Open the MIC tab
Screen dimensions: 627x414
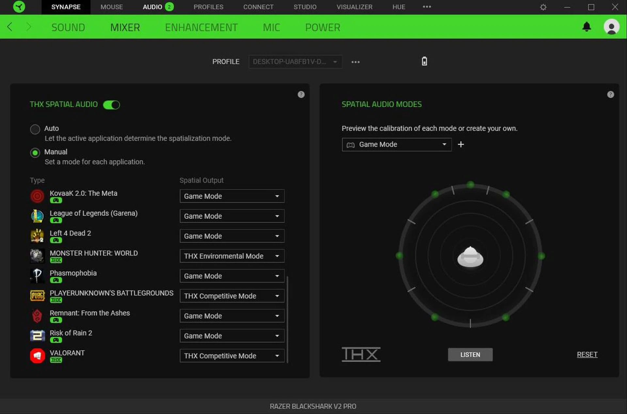click(x=271, y=27)
